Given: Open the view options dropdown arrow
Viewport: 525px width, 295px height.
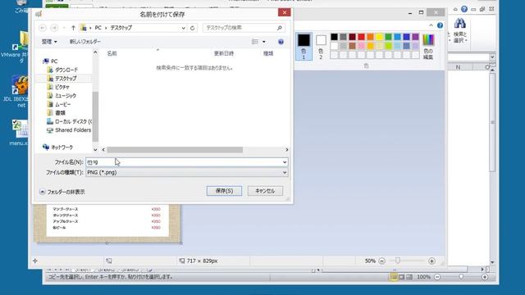Looking at the screenshot, I should pyautogui.click(x=264, y=42).
